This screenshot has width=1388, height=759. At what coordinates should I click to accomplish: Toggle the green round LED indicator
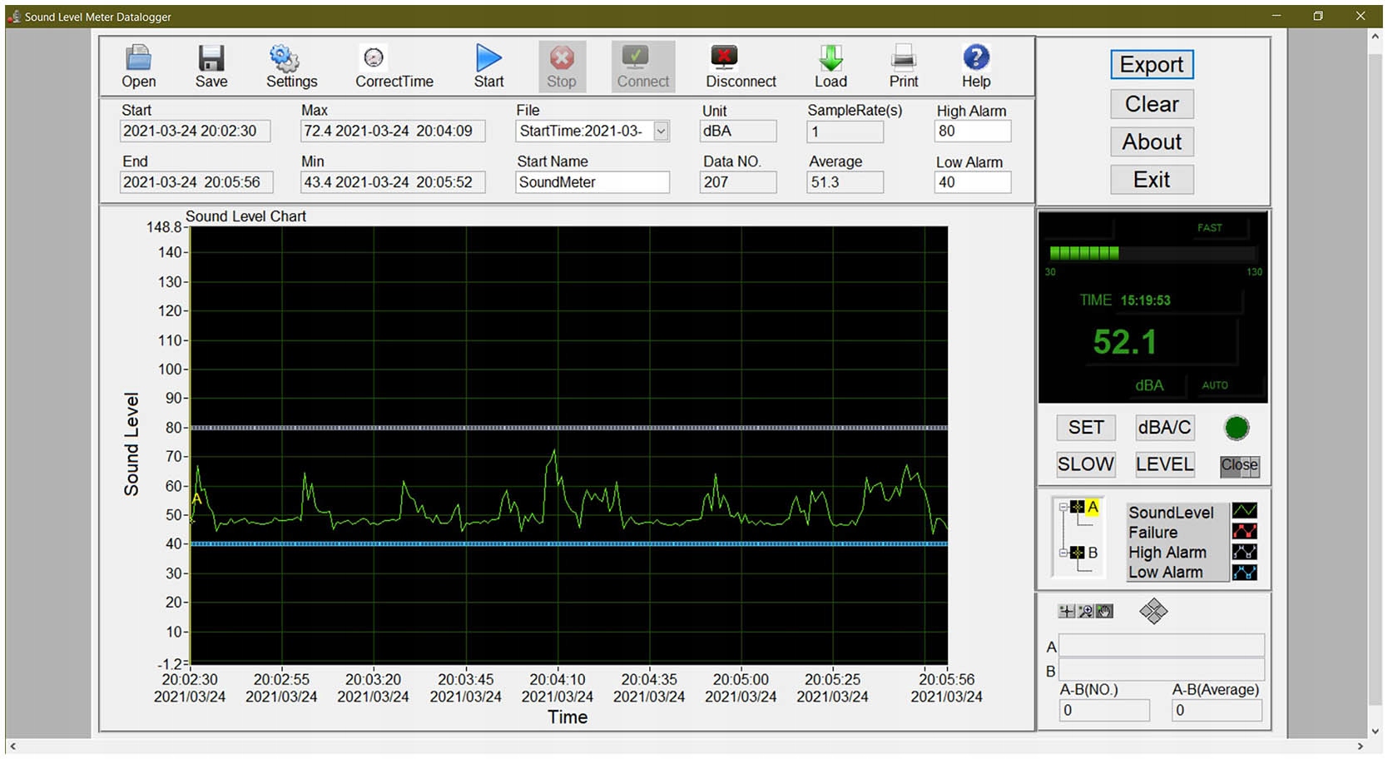pos(1237,428)
